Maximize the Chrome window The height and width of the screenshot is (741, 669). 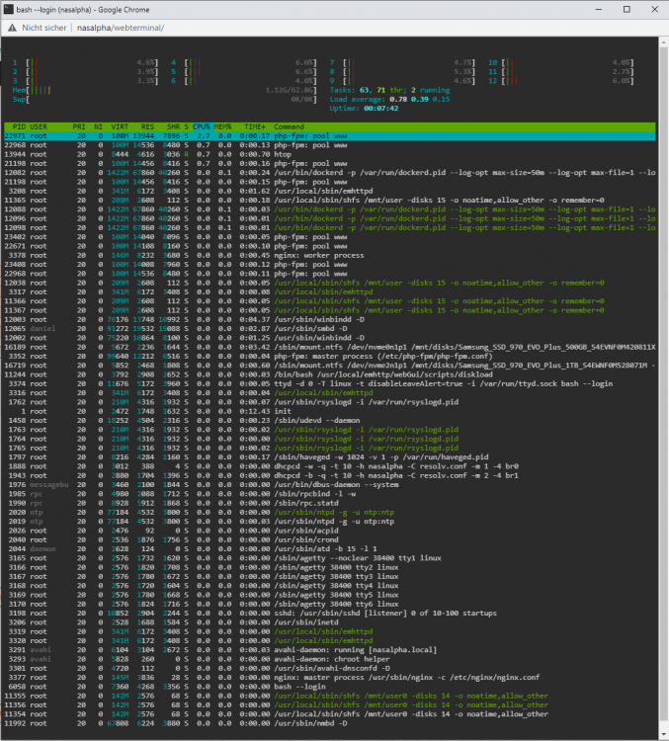[627, 10]
